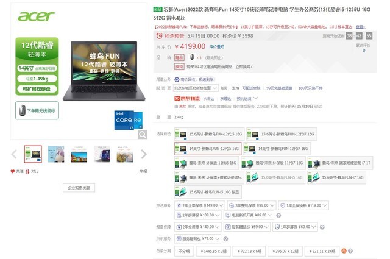This screenshot has height=259, width=390.
Task: Open 2年全国保修 ¥149.00 dropdown
Action: [200, 205]
